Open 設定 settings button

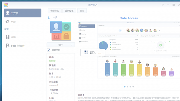pos(82,11)
